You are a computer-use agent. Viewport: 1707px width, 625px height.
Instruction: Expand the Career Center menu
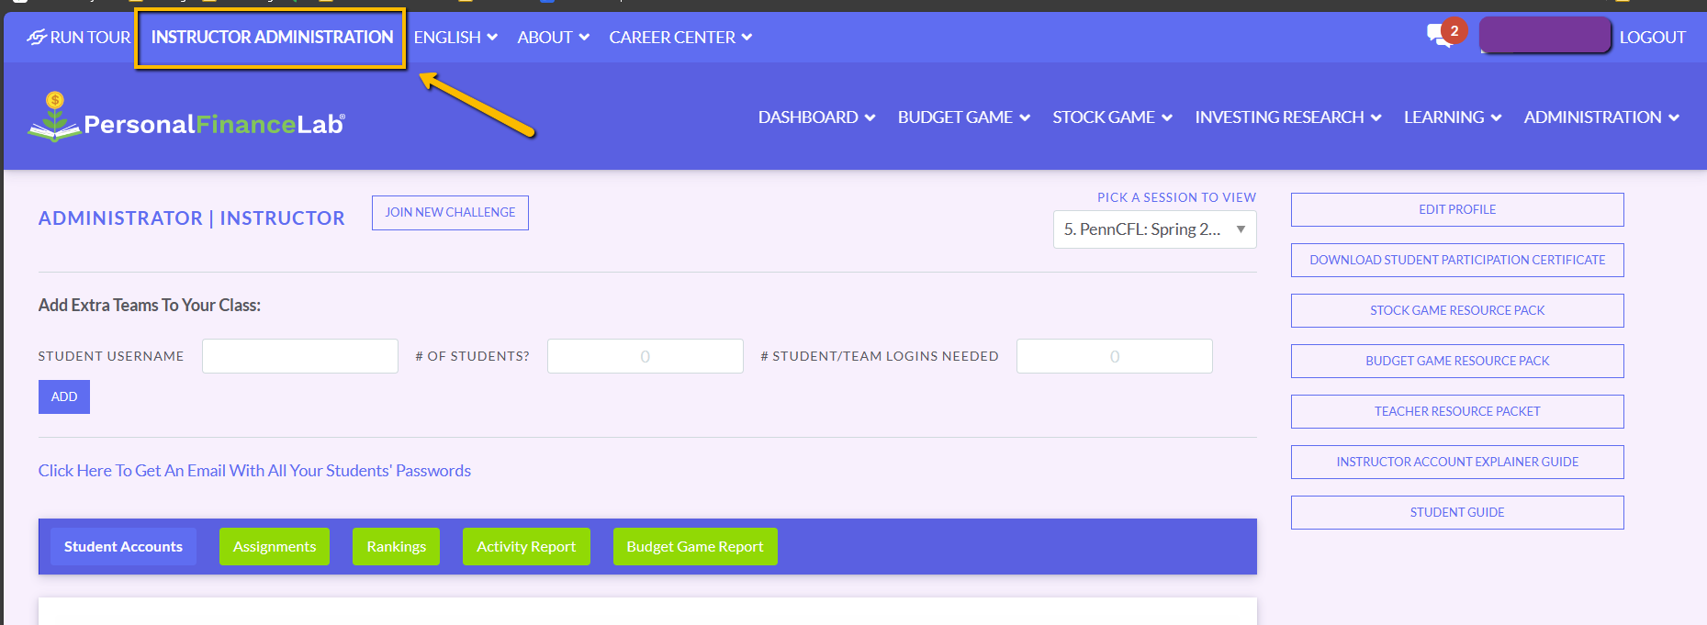[x=680, y=38]
